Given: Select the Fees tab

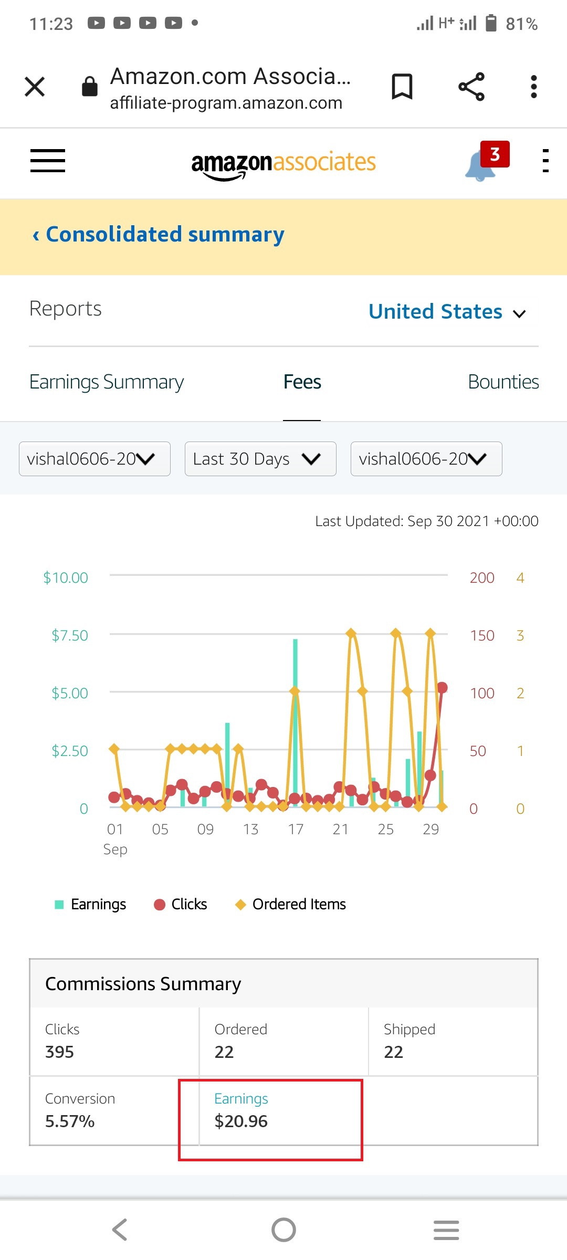Looking at the screenshot, I should 302,382.
